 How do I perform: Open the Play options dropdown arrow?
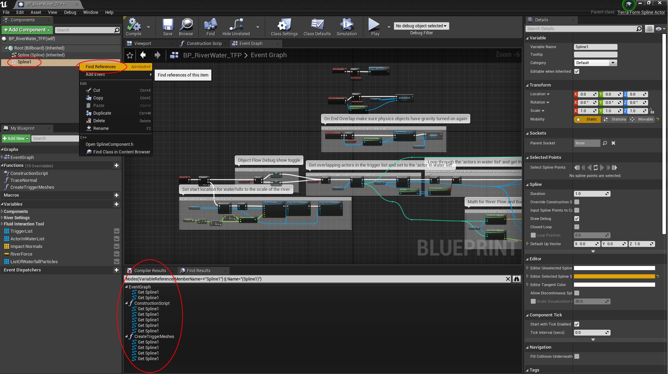click(x=389, y=27)
